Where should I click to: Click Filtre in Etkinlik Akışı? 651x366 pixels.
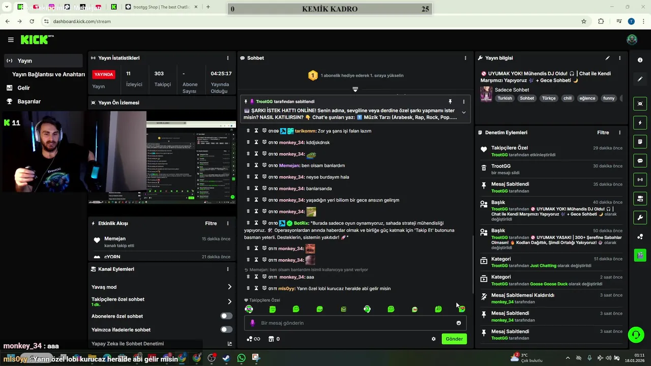point(211,223)
